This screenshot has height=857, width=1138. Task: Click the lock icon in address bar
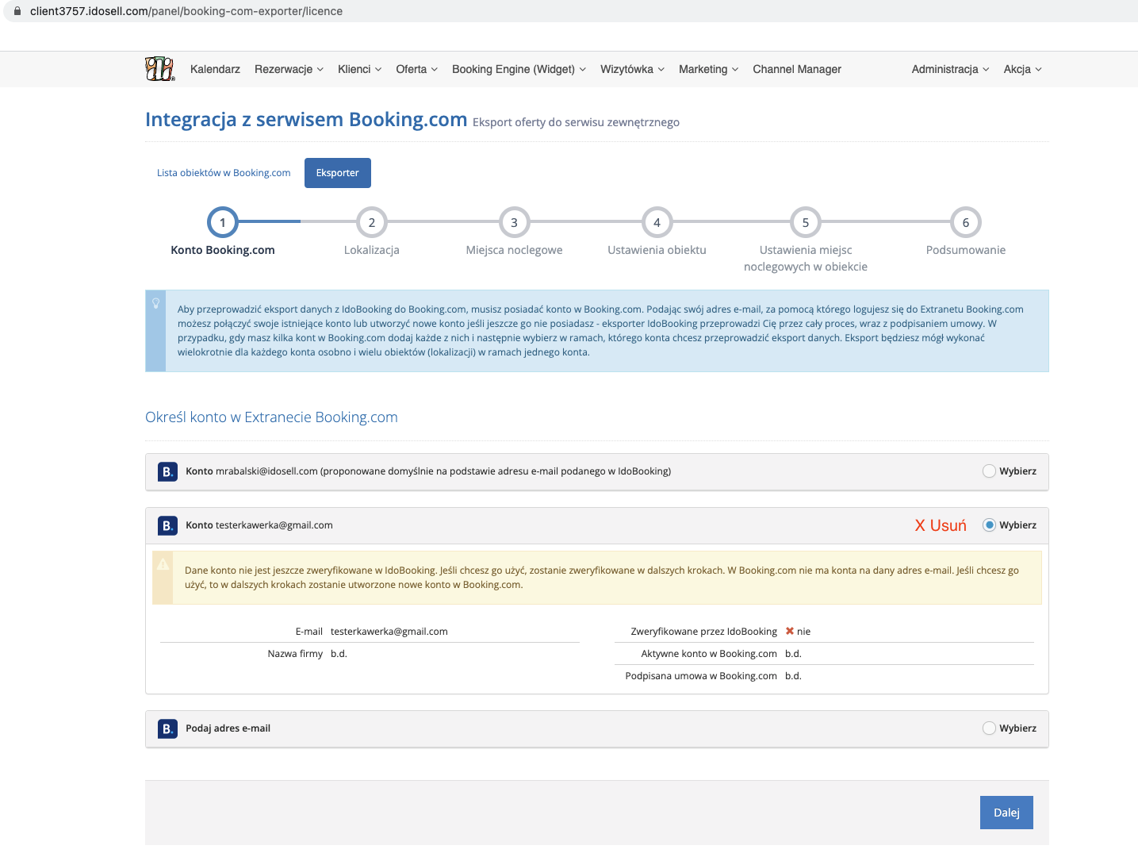[x=17, y=11]
